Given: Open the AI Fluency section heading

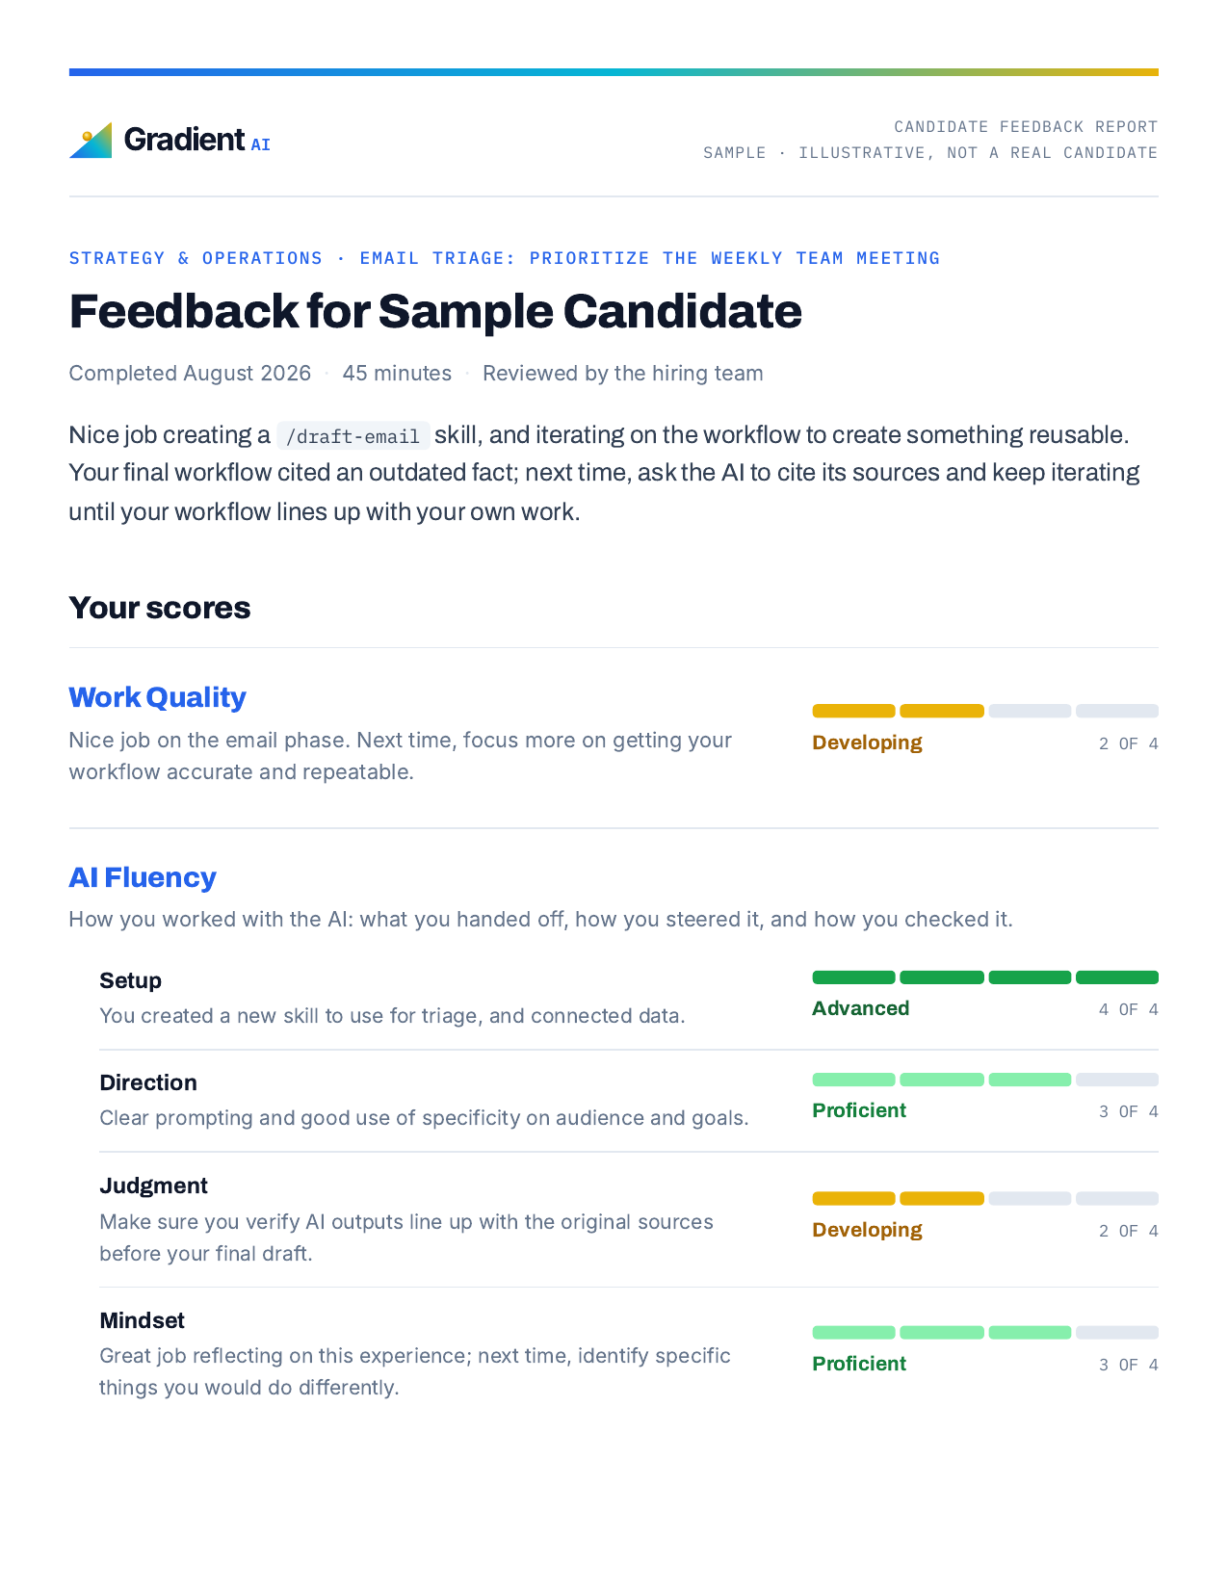Looking at the screenshot, I should pyautogui.click(x=143, y=877).
